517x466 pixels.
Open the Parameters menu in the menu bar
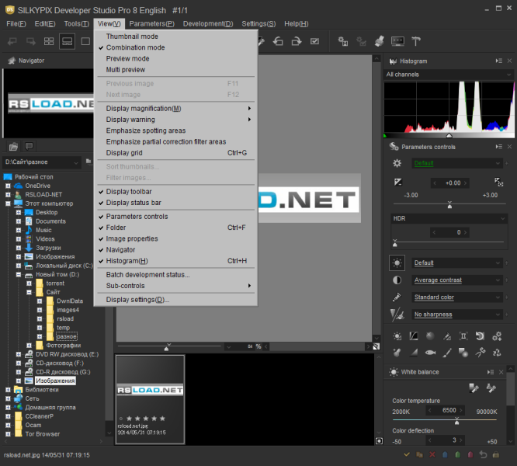pyautogui.click(x=151, y=24)
